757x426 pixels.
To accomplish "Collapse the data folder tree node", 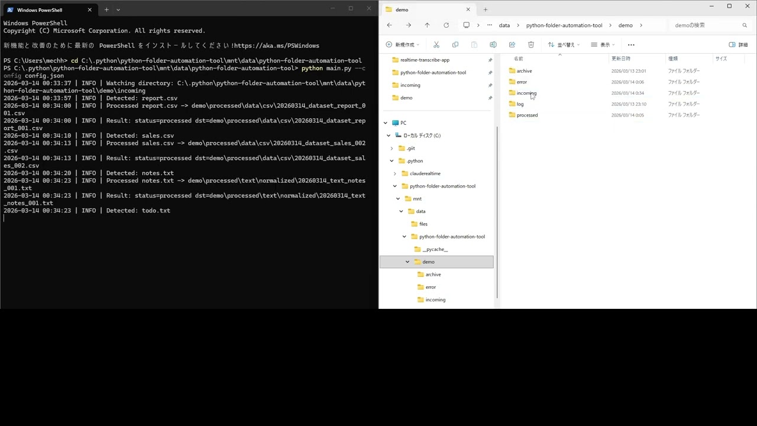I will click(x=401, y=211).
